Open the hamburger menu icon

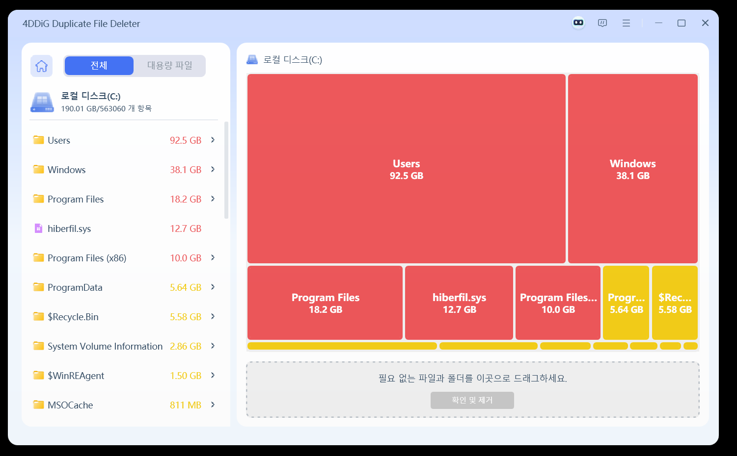(x=626, y=23)
